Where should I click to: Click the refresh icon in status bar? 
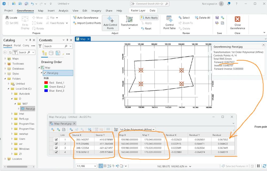coord(264,166)
